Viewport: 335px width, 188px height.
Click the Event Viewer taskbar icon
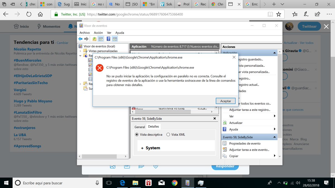(188, 183)
